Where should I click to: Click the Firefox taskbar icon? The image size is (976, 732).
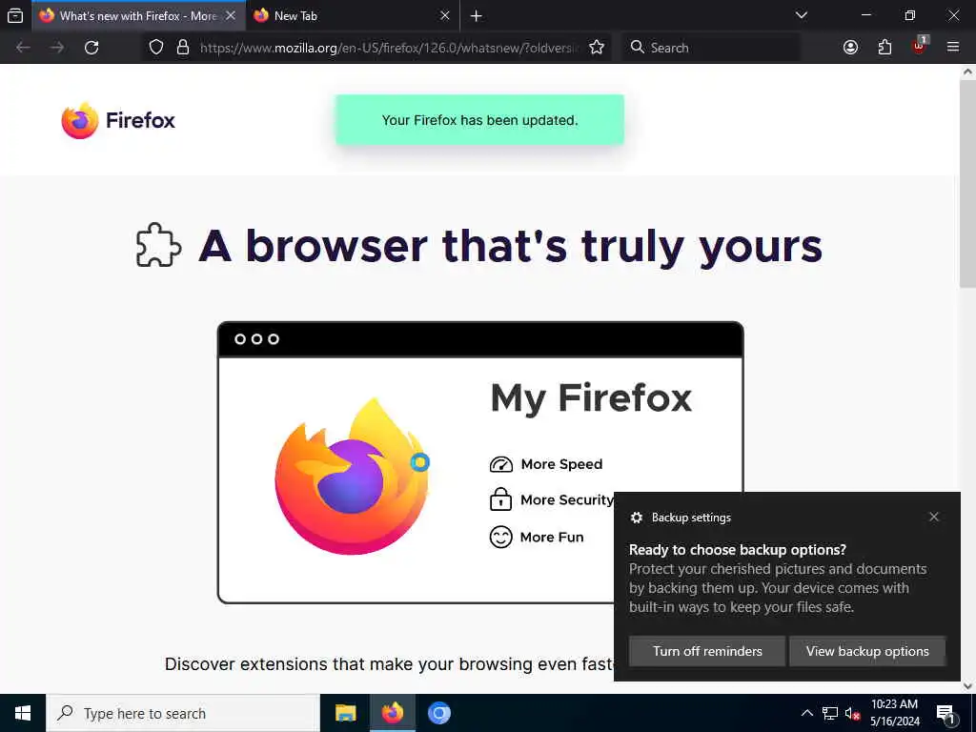coord(392,713)
